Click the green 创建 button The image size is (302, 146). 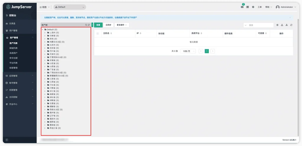click(x=98, y=25)
